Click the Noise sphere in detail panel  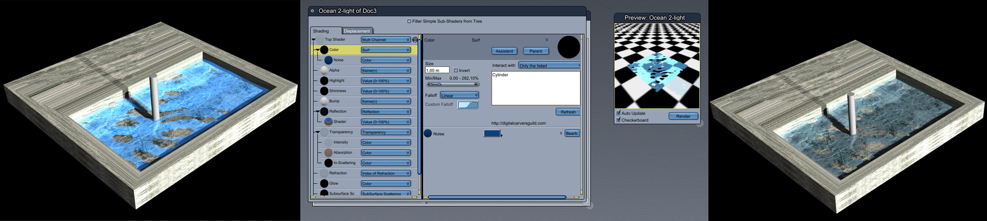coord(428,133)
